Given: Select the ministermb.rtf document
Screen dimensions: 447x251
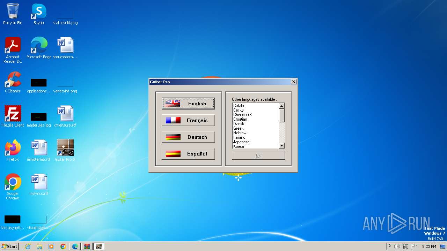Looking at the screenshot, I should (x=39, y=151).
